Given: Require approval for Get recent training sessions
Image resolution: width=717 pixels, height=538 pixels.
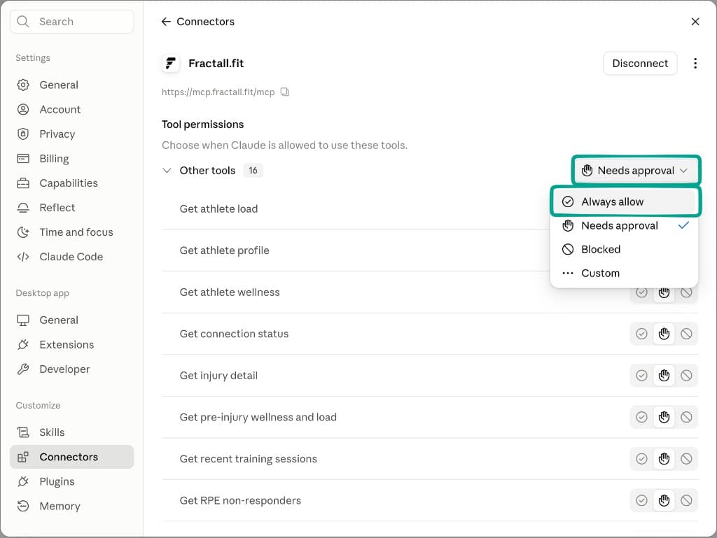Looking at the screenshot, I should coord(664,458).
